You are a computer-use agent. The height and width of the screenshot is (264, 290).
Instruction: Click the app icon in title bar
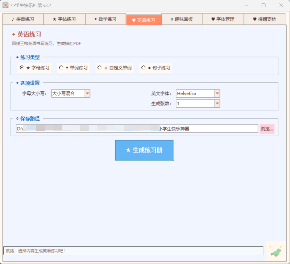click(5, 5)
